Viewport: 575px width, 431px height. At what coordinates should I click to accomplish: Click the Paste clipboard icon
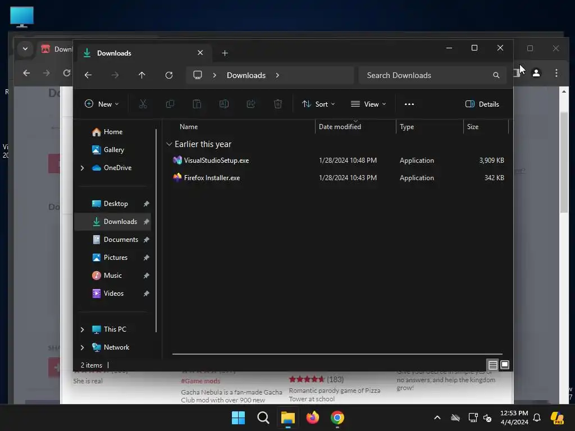(197, 104)
